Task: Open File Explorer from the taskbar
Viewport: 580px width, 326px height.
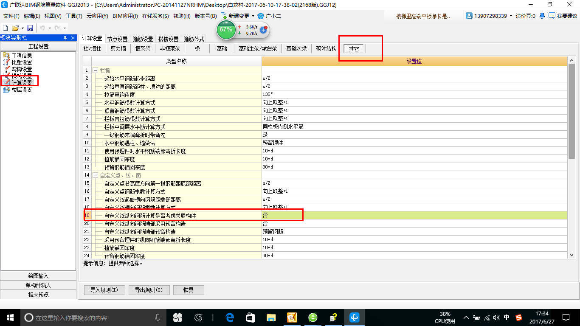Action: 271,318
